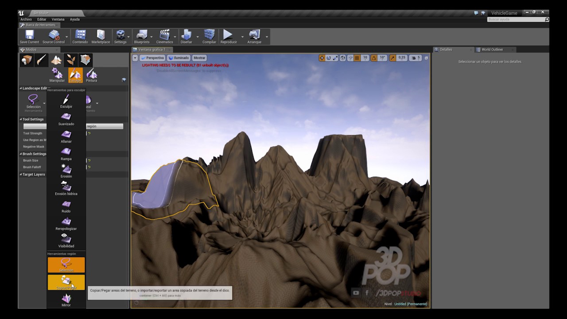Open the Contenido browser
Image resolution: width=567 pixels, height=319 pixels.
(x=80, y=37)
